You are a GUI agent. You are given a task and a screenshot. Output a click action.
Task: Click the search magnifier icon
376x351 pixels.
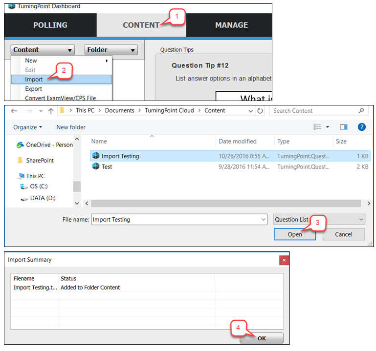click(x=361, y=111)
